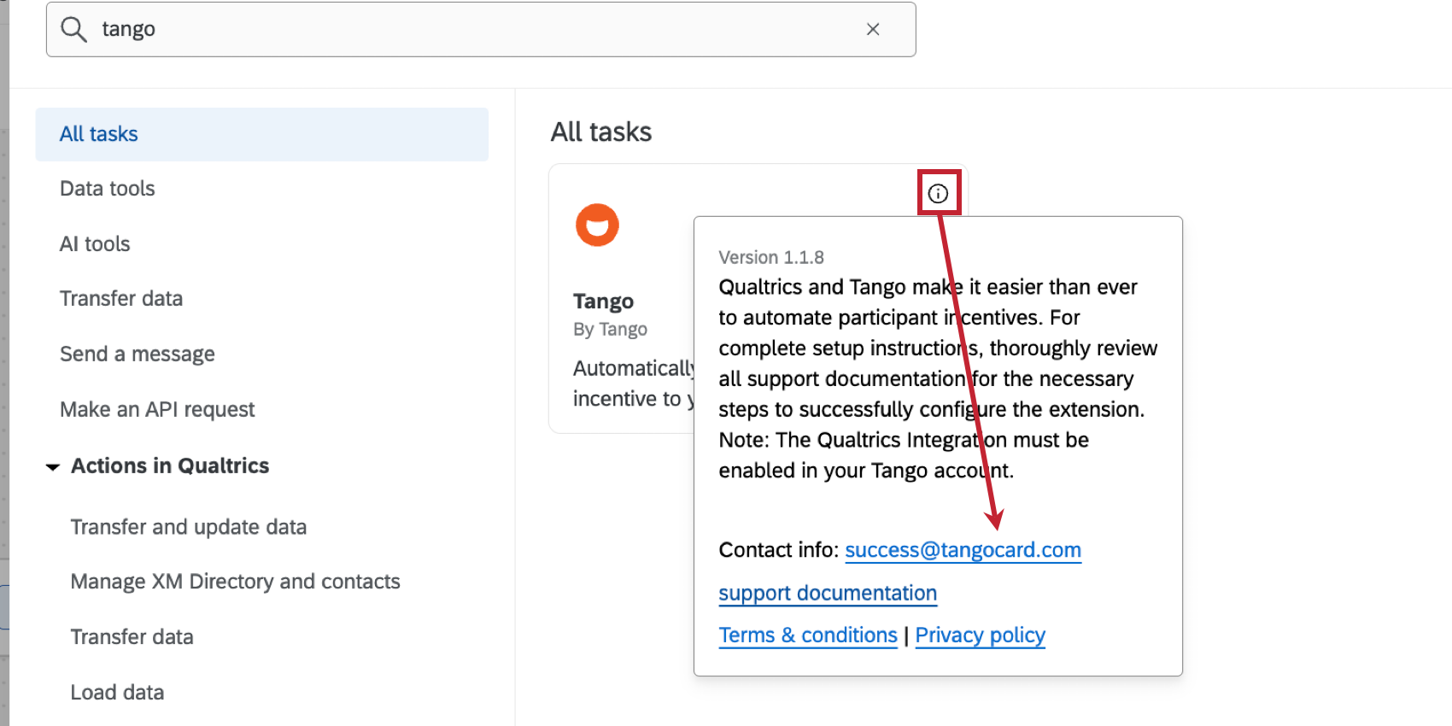The height and width of the screenshot is (726, 1452).
Task: Collapse Actions in Qualtrics section
Action: pos(53,466)
